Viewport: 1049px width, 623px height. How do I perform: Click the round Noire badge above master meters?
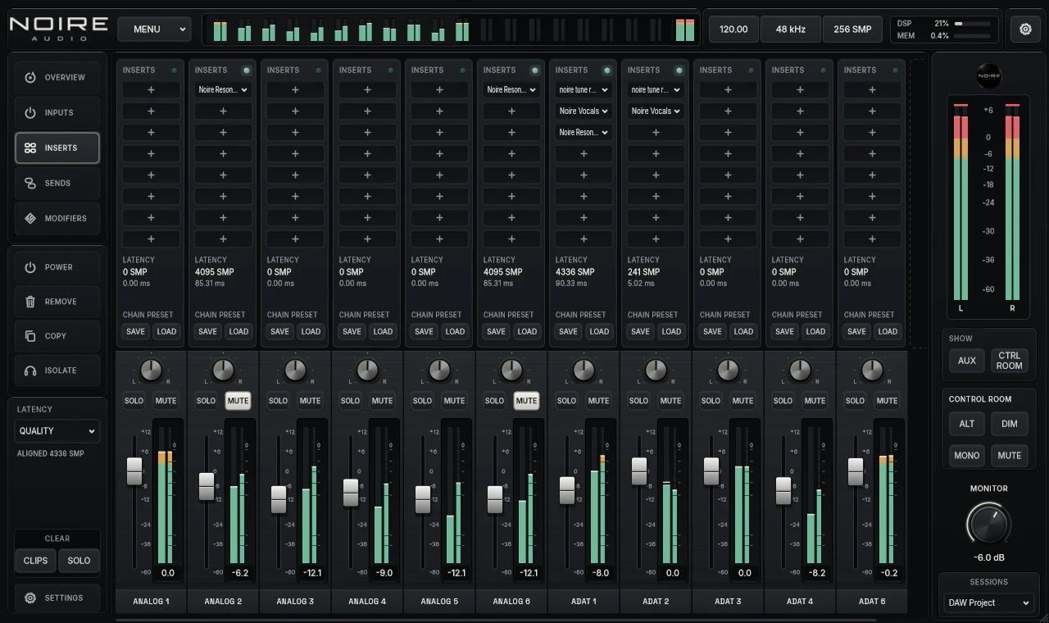point(989,76)
